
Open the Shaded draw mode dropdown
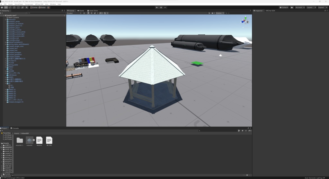coord(74,13)
